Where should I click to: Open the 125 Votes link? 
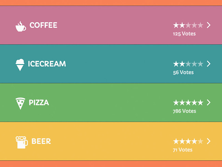tap(184, 34)
